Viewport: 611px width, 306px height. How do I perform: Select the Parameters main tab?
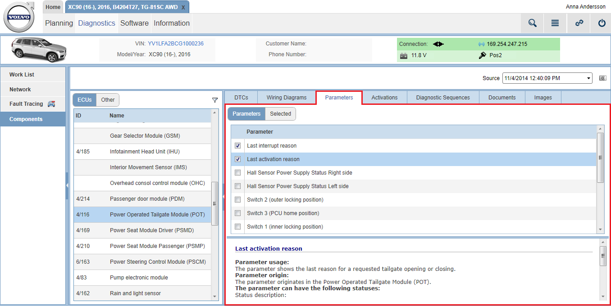pos(339,98)
